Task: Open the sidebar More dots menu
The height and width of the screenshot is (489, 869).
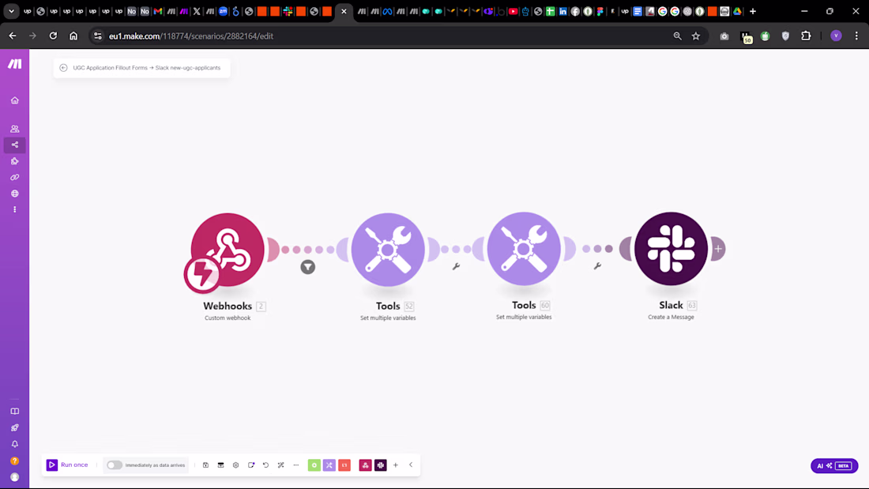Action: click(15, 209)
